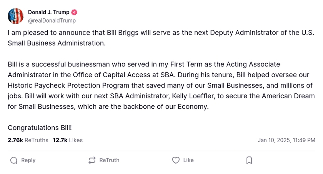Viewport: 323px width, 174px height.
Task: Open the profile avatar picture
Action: 16,16
